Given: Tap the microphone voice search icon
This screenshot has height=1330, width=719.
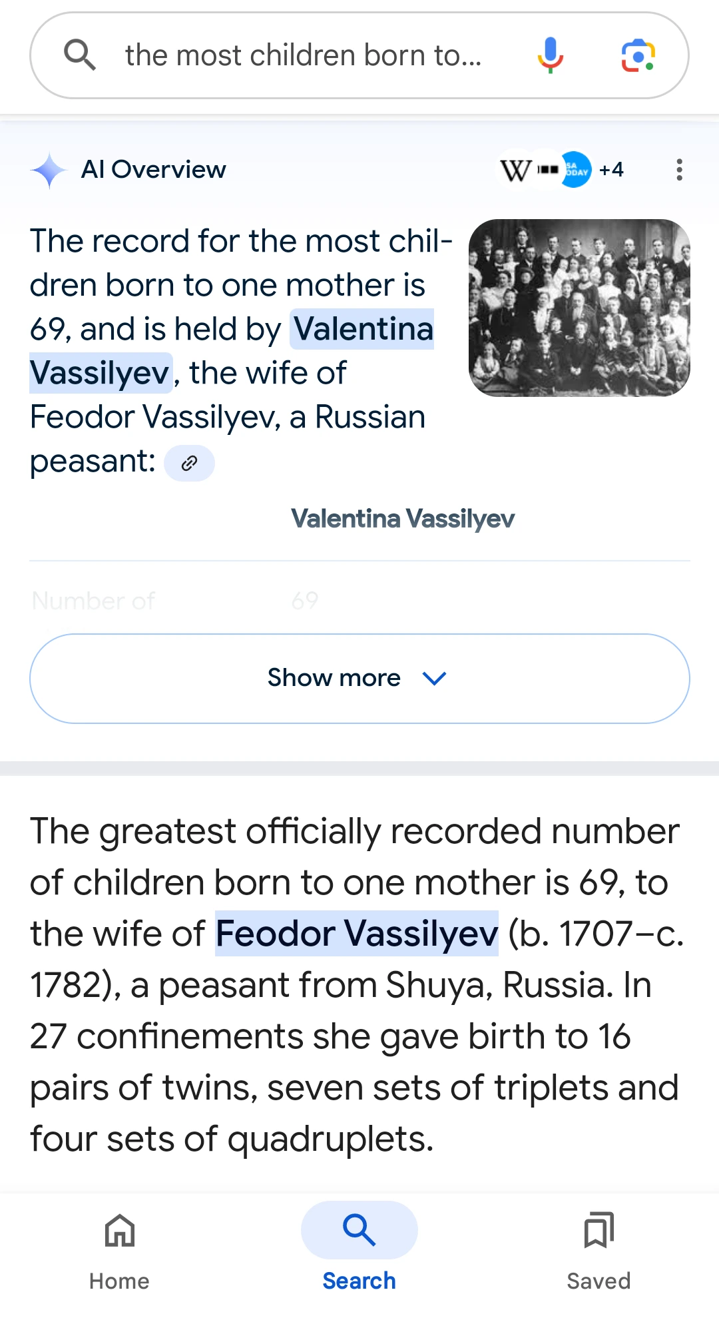Looking at the screenshot, I should tap(550, 55).
